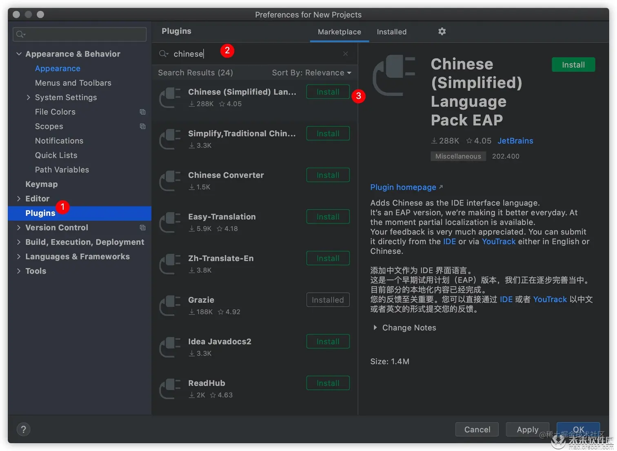Expand the Change Notes disclosure triangle
The image size is (617, 451).
[x=375, y=327]
